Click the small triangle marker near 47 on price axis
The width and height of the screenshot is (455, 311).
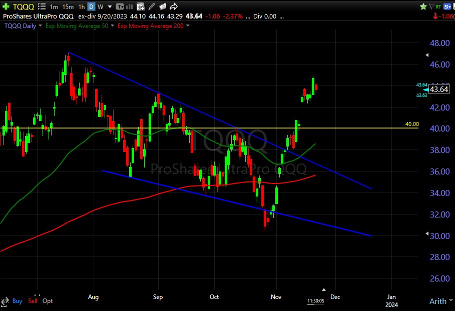point(427,55)
